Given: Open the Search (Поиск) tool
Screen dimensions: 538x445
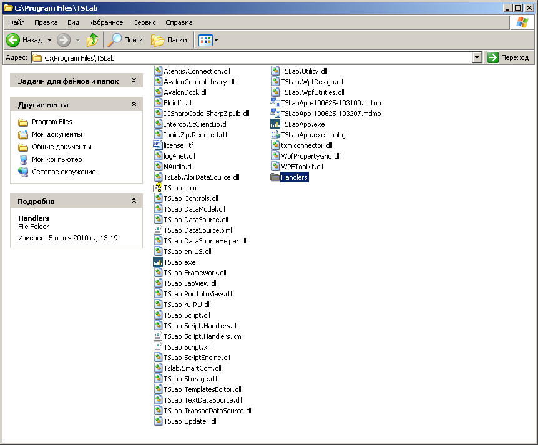Looking at the screenshot, I should 125,40.
